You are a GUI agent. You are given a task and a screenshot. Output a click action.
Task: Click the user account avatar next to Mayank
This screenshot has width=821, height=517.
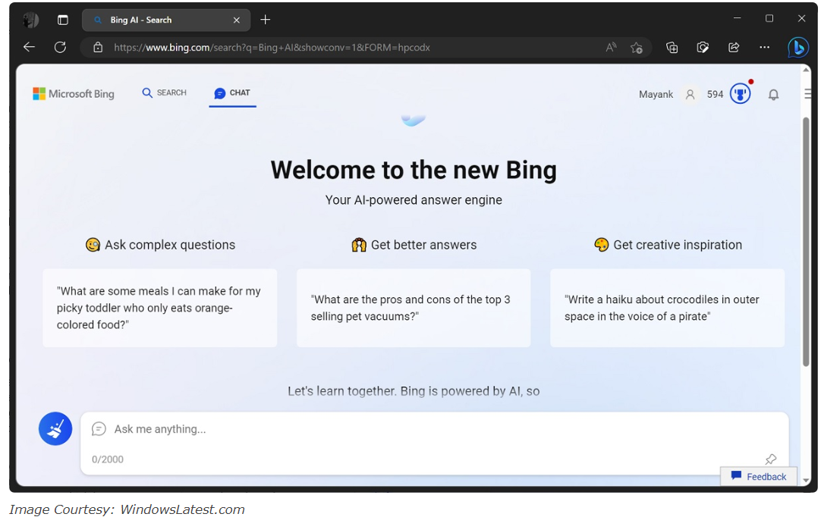click(690, 95)
